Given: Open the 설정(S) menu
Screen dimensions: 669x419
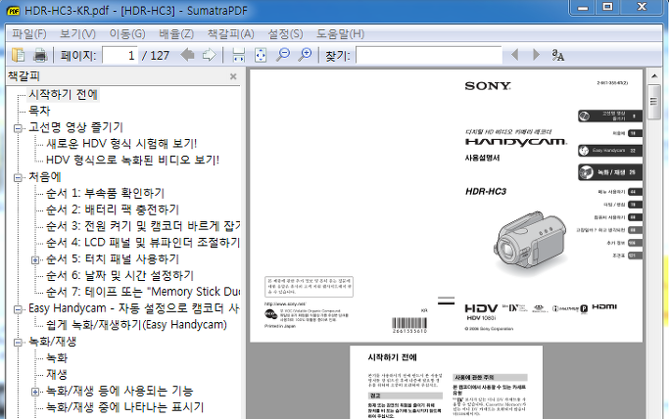Looking at the screenshot, I should click(285, 33).
